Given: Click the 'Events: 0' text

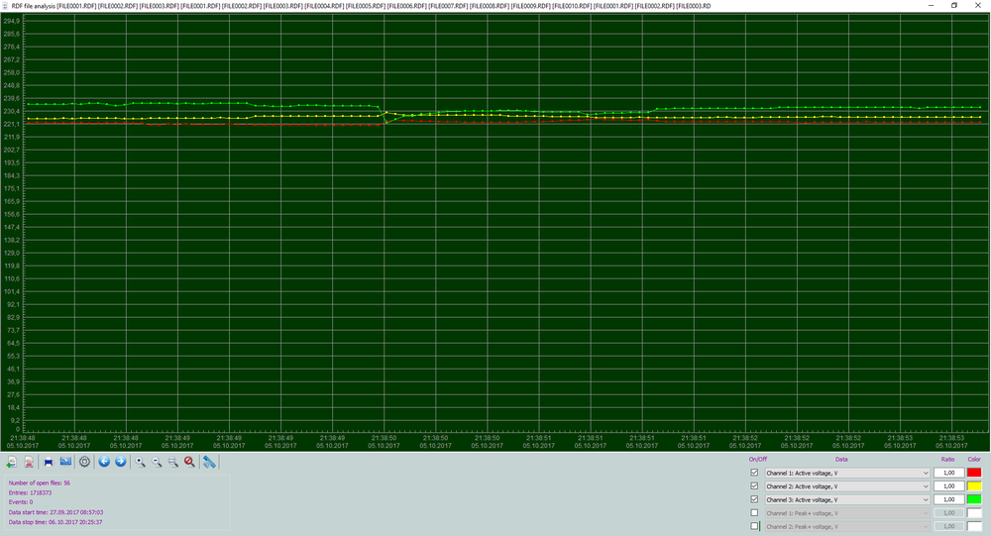Looking at the screenshot, I should click(20, 502).
